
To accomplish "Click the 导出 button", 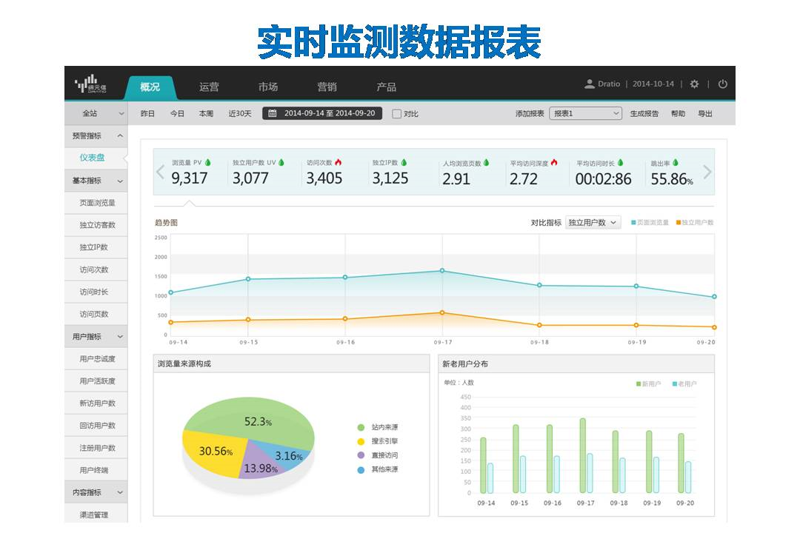I will pos(705,114).
